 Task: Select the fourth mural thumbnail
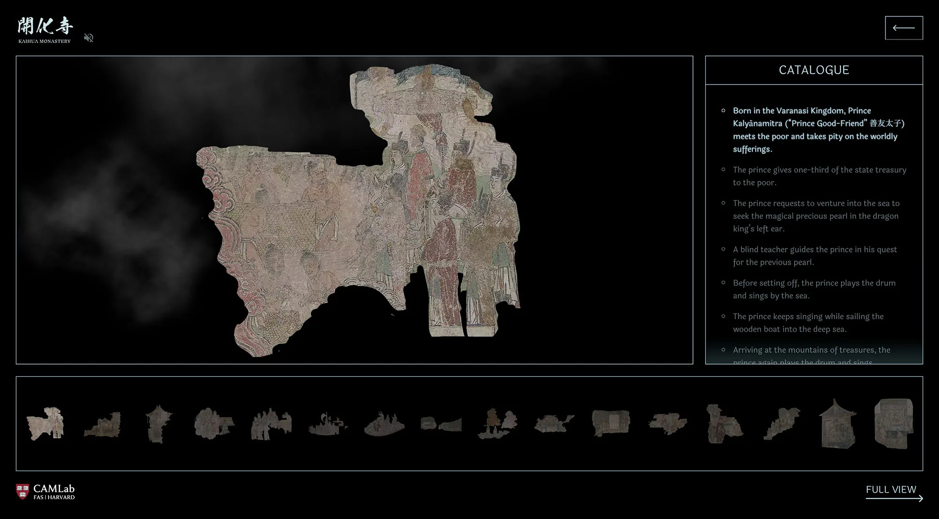tap(214, 423)
